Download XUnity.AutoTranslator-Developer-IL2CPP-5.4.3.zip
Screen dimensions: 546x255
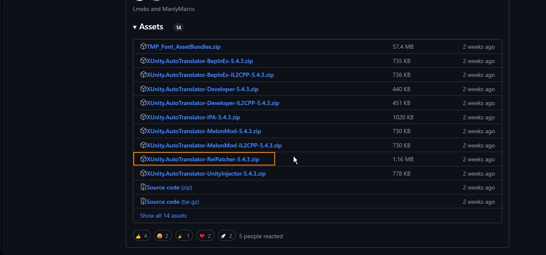(213, 103)
